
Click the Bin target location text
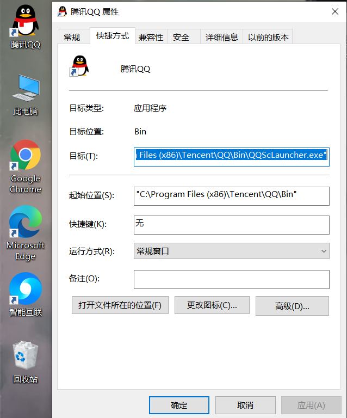click(140, 132)
